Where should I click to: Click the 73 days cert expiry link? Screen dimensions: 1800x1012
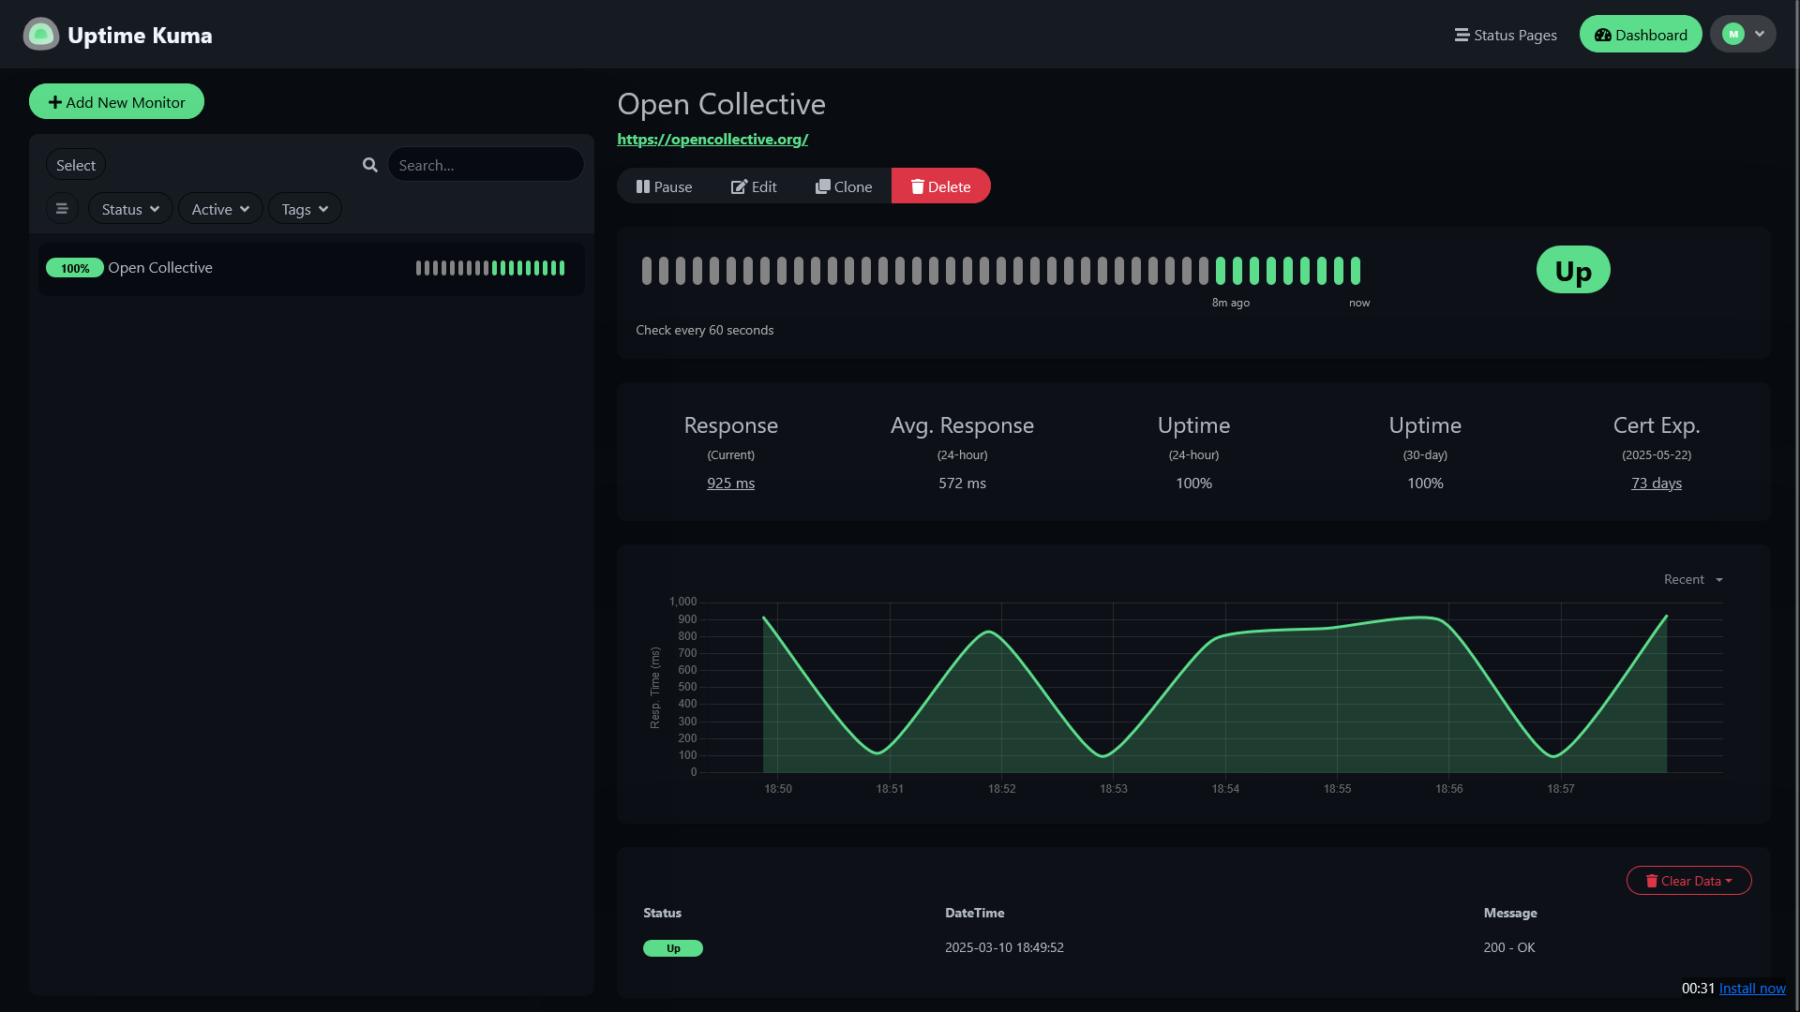coord(1657,484)
